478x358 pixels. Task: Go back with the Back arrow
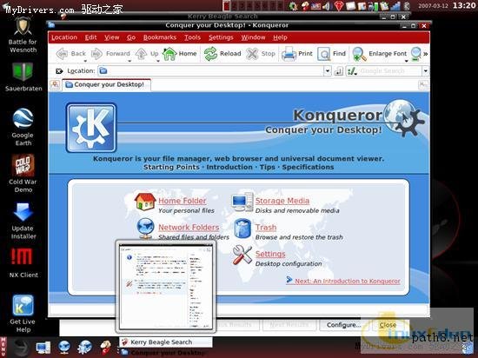(x=63, y=54)
